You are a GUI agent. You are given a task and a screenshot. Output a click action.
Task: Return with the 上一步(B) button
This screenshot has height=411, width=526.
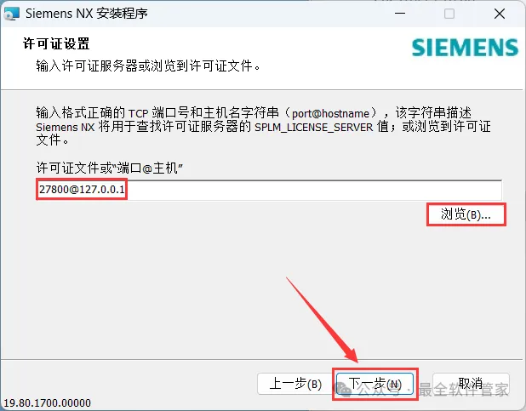pyautogui.click(x=295, y=384)
